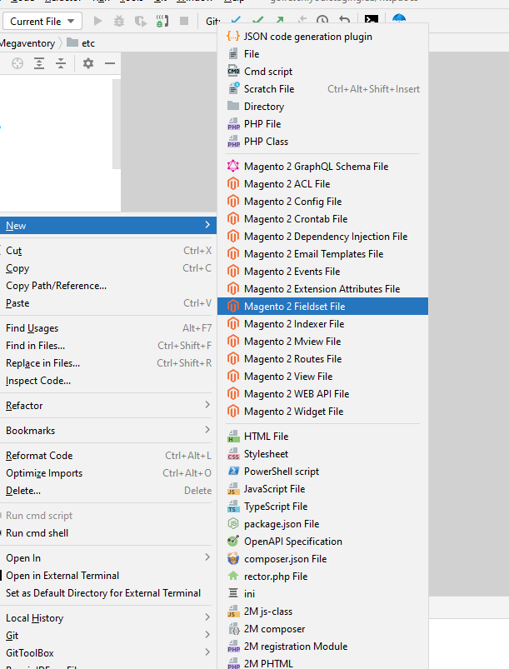Expand the GitToolBox submenu
This screenshot has height=669, width=509.
pyautogui.click(x=108, y=653)
